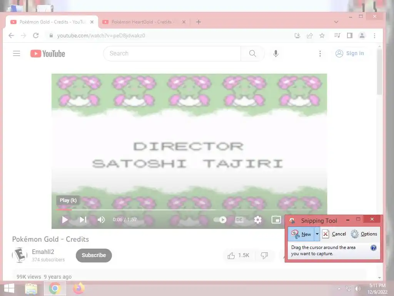Search with voice microphone
Image resolution: width=394 pixels, height=296 pixels.
pos(275,53)
